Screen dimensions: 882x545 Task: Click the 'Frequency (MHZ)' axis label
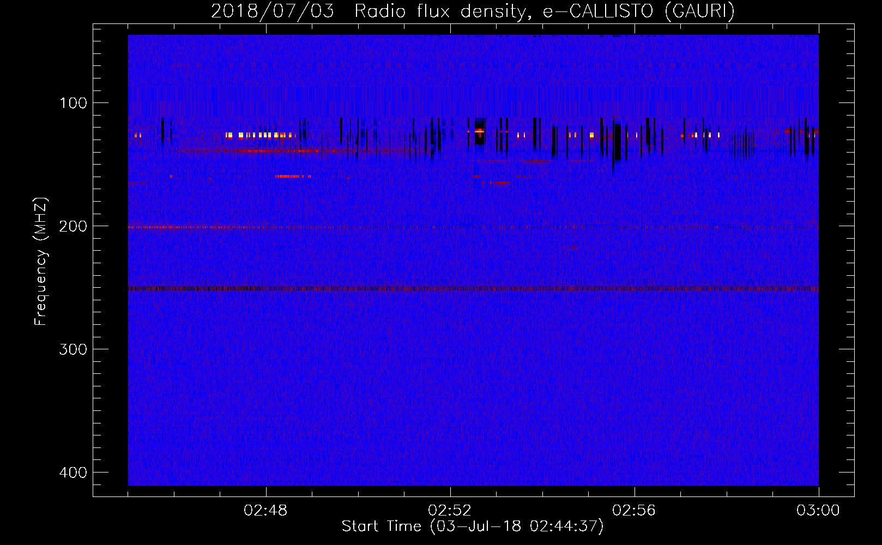41,262
